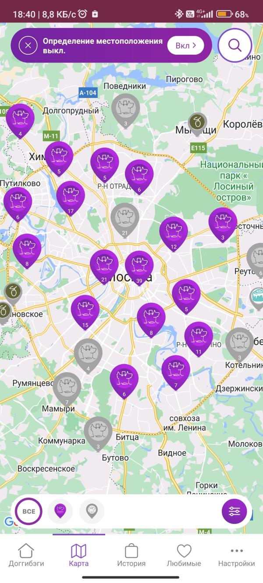Enable location with the Вкл button
Image resolution: width=263 pixels, height=583 pixels.
click(x=186, y=46)
